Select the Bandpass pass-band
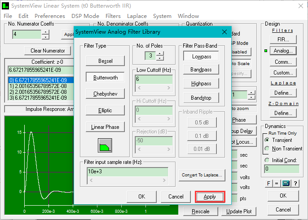This screenshot has width=308, height=220. click(x=201, y=70)
